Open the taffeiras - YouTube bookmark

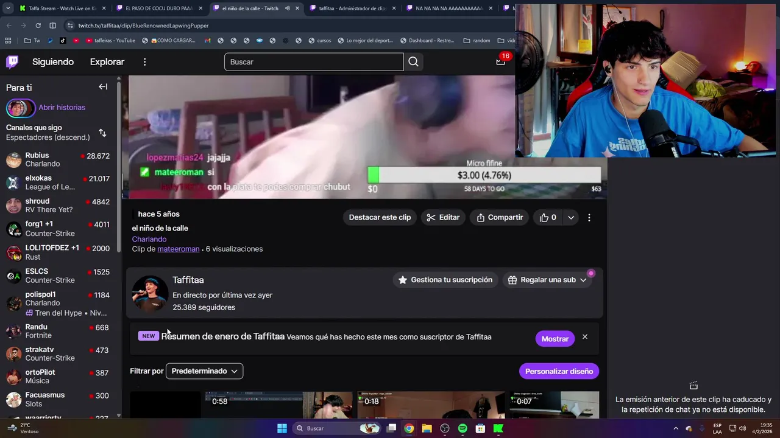tap(110, 41)
